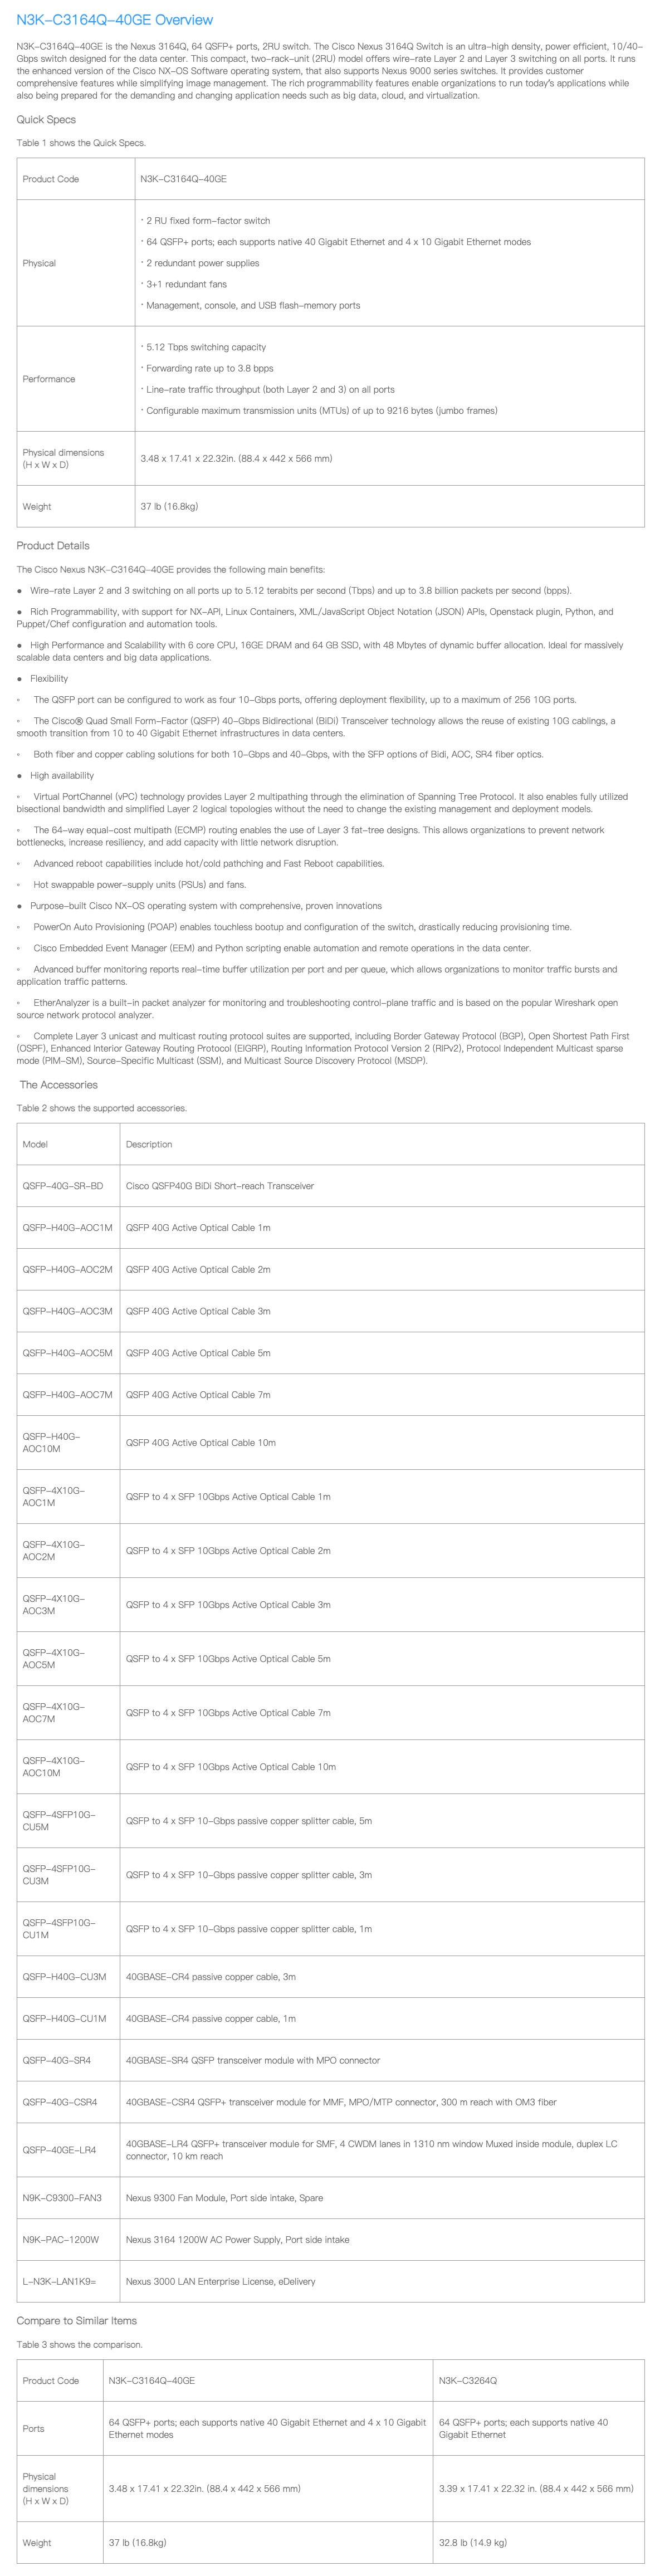Click the Performance row label
This screenshot has width=655, height=2576.
49,379
